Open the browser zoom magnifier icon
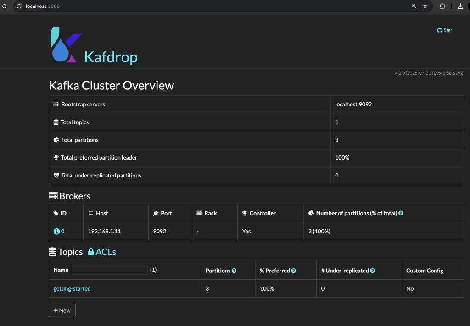The height and width of the screenshot is (326, 470). coord(414,6)
